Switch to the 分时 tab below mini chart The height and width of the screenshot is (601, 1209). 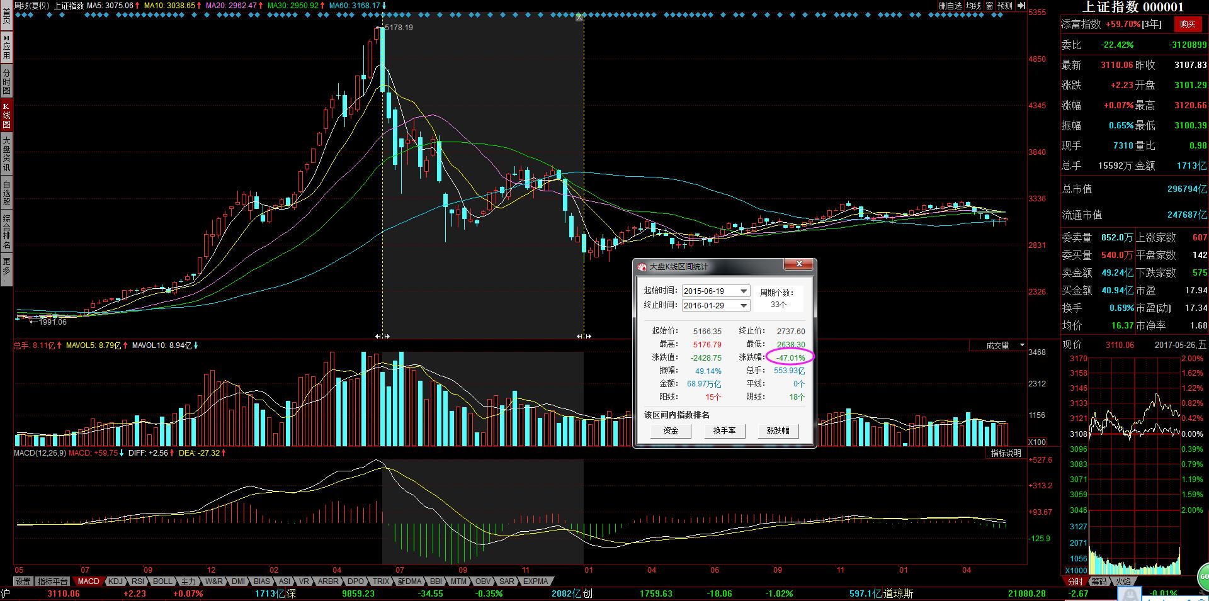(x=1075, y=581)
